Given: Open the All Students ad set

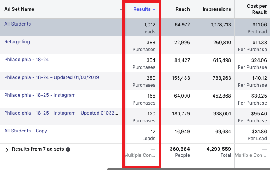Looking at the screenshot, I should pyautogui.click(x=17, y=24).
